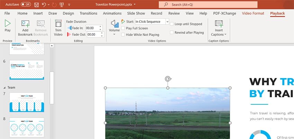Enable Loop until Stopped option
The height and width of the screenshot is (139, 294).
172,24
